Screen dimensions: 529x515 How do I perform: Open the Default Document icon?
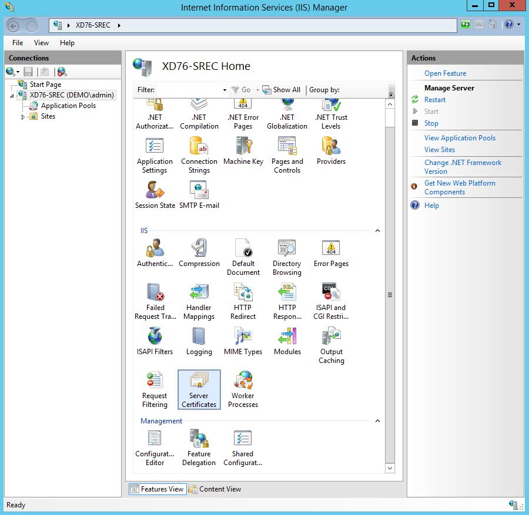(243, 256)
